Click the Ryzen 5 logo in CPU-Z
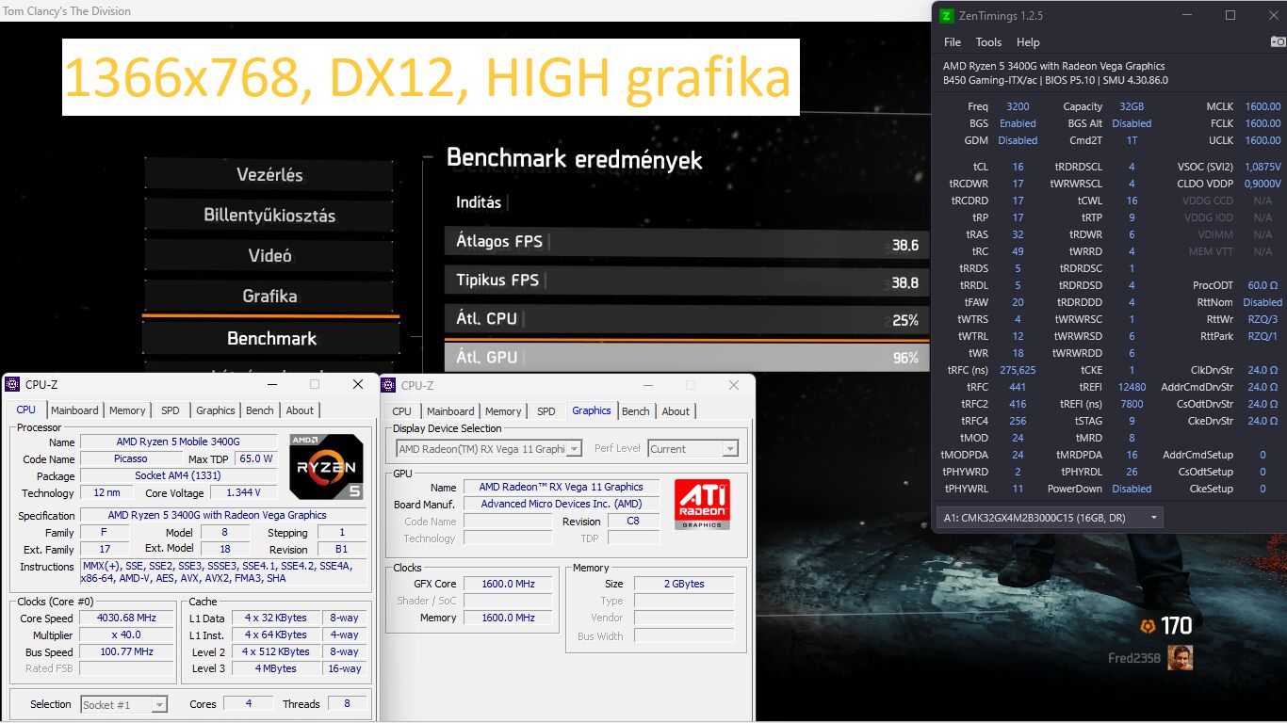 click(326, 467)
